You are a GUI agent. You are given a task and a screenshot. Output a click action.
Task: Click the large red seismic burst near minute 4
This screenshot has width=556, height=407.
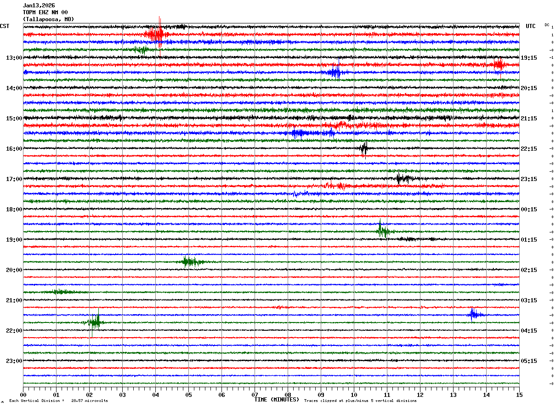157,34
